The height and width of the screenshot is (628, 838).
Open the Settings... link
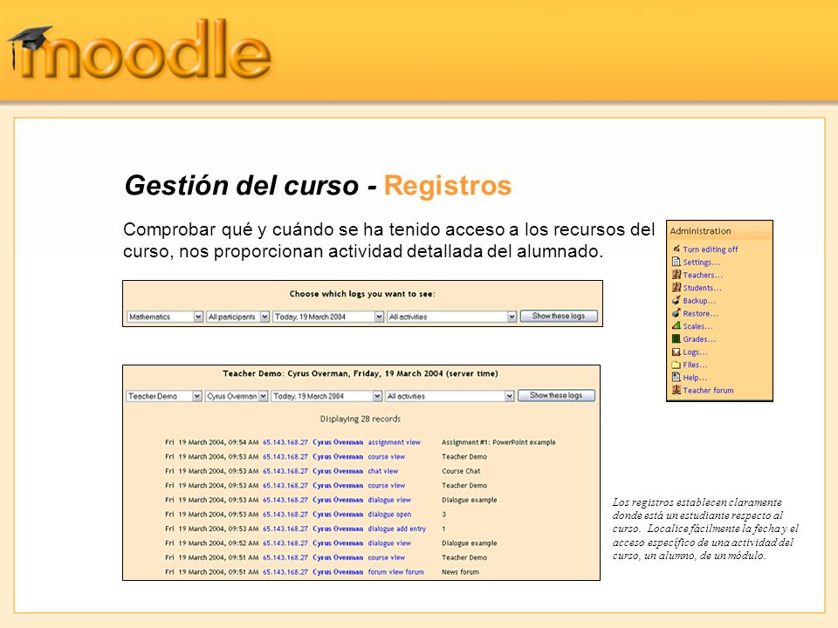pos(701,263)
